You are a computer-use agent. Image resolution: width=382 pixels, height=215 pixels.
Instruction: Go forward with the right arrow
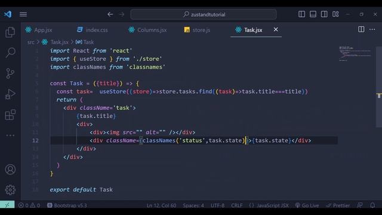tap(122, 14)
